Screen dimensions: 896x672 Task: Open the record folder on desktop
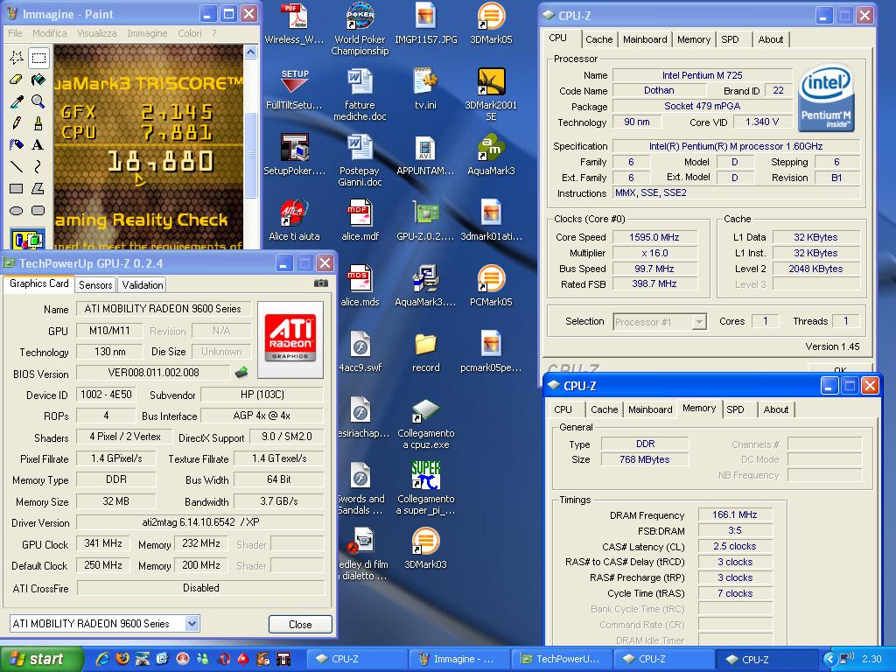(x=426, y=352)
